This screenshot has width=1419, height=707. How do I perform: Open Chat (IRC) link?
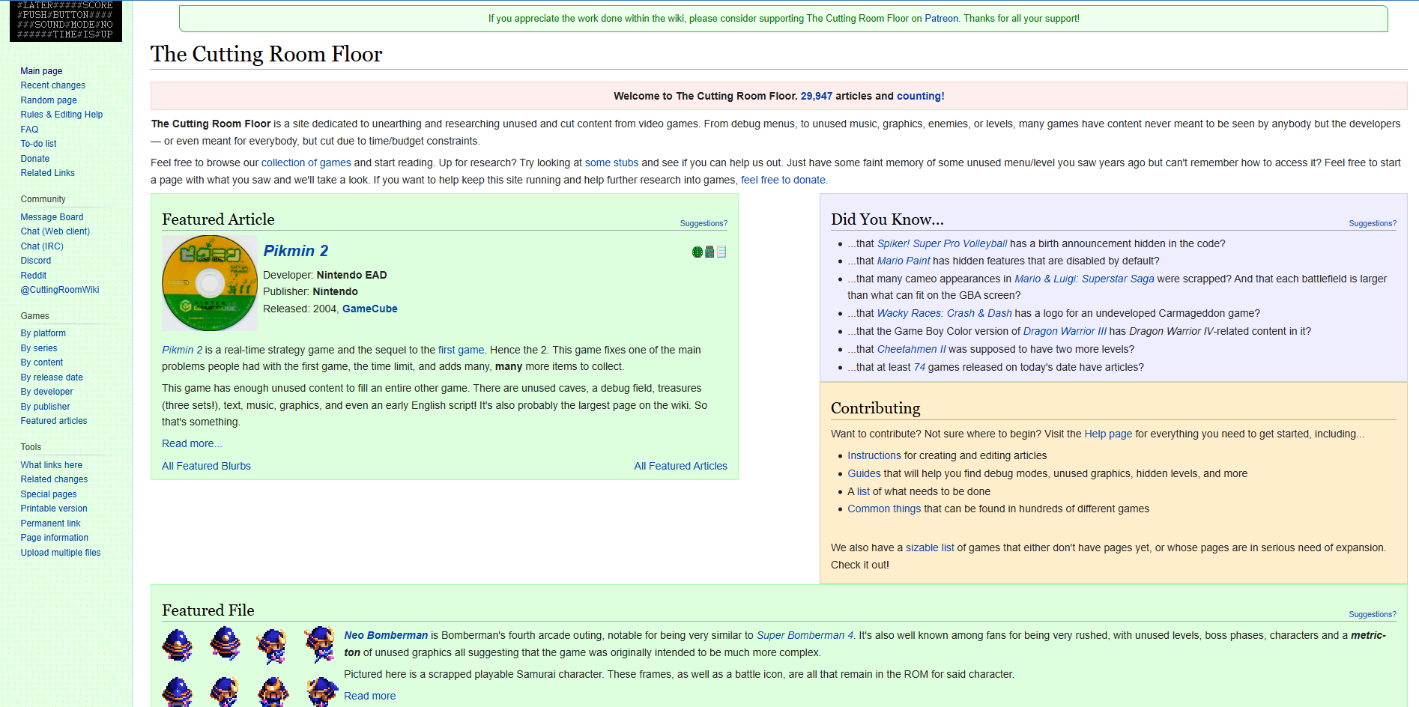[42, 246]
